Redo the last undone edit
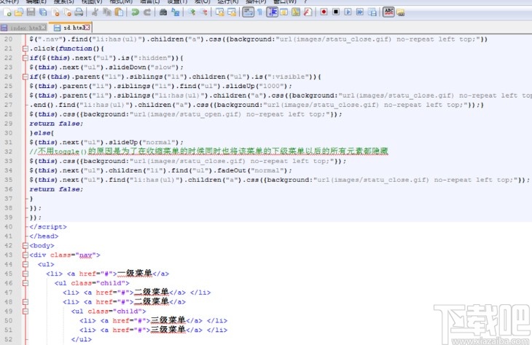532x345 pixels. click(x=147, y=12)
